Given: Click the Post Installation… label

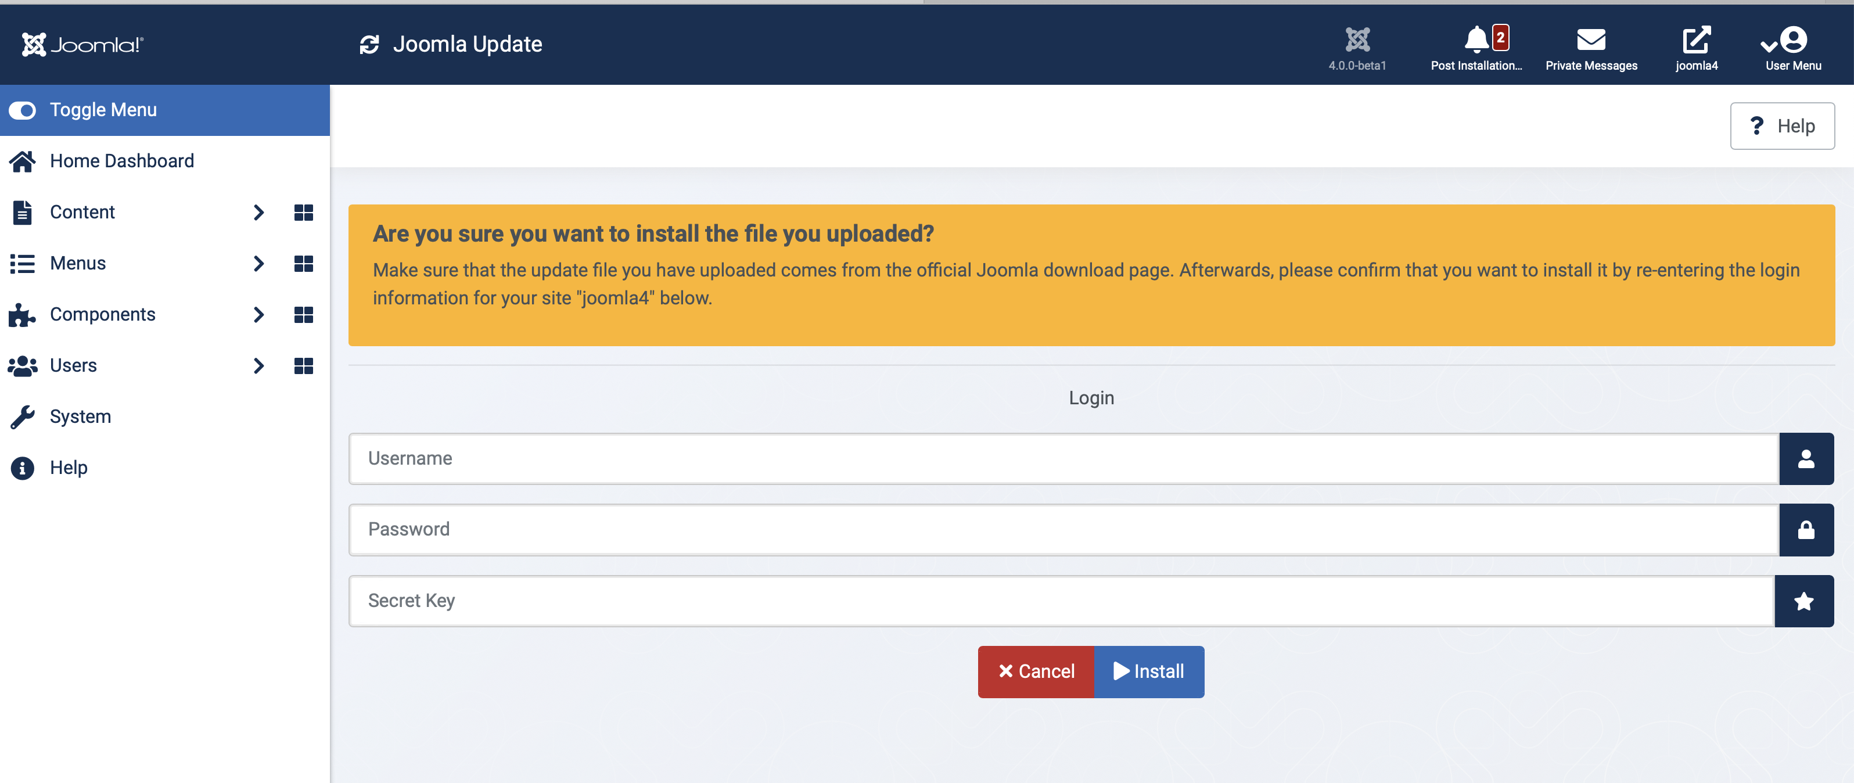Looking at the screenshot, I should 1476,66.
